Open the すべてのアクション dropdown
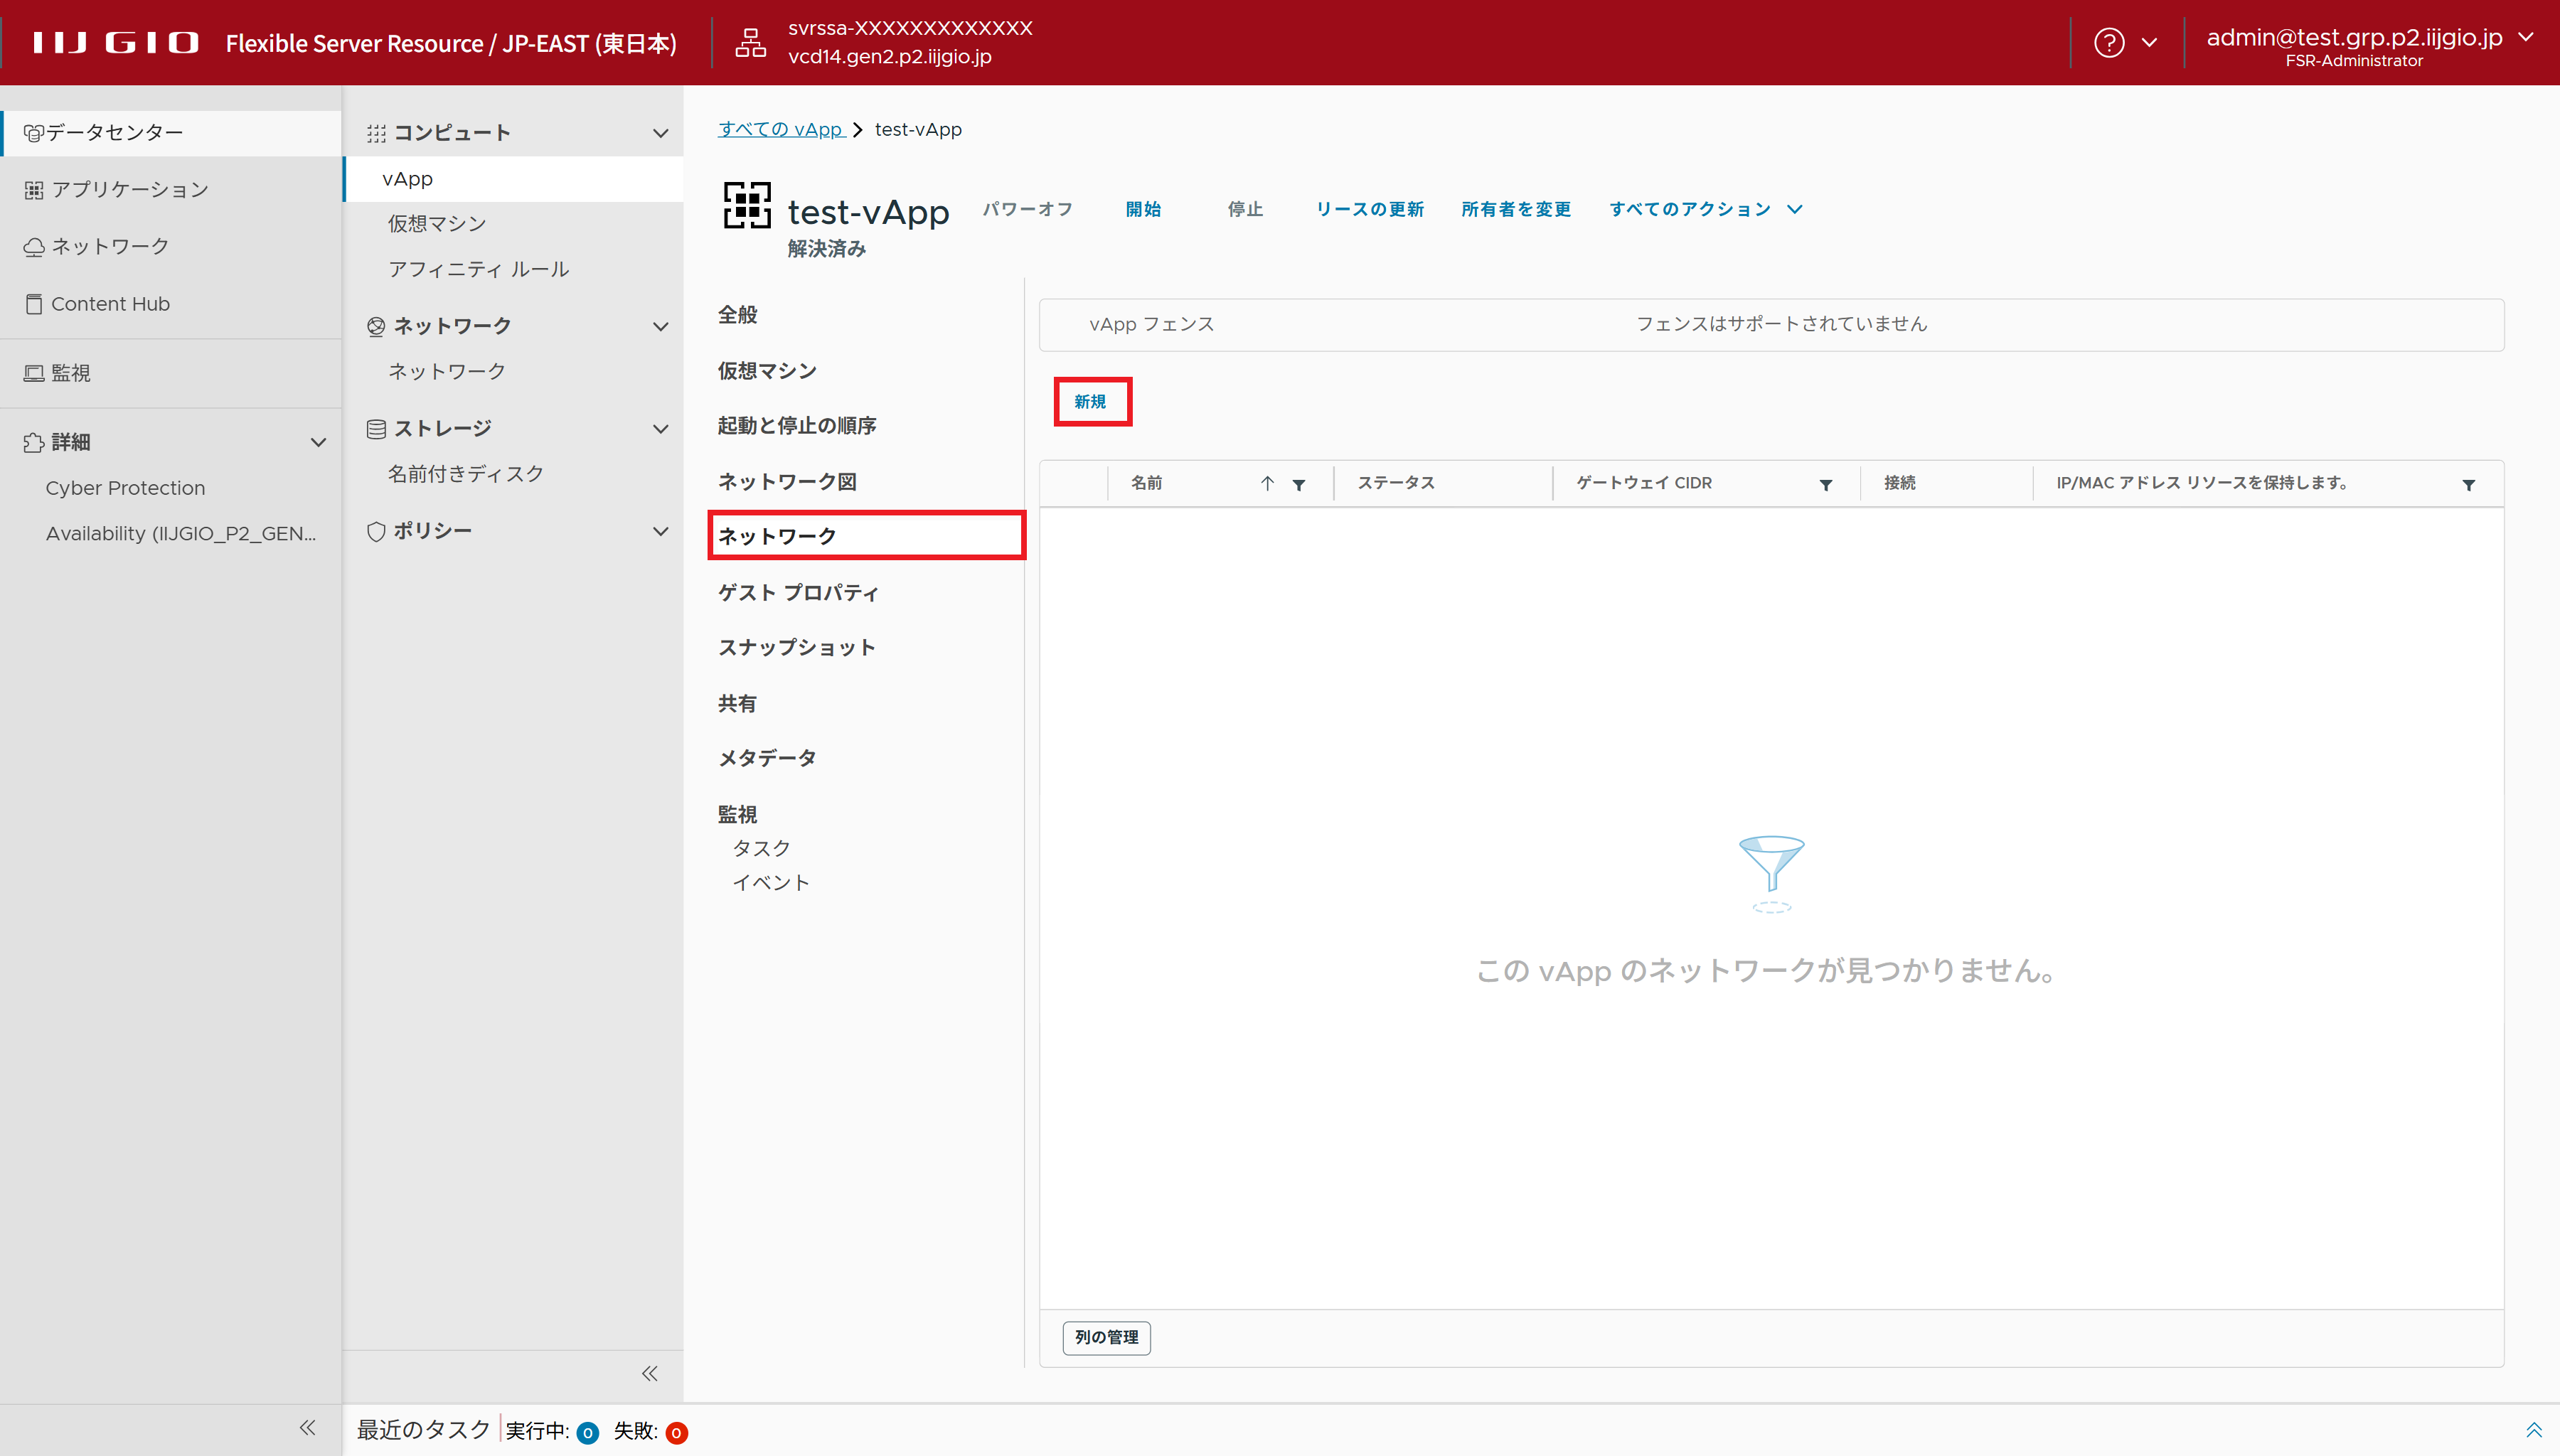The height and width of the screenshot is (1456, 2560). tap(1705, 209)
